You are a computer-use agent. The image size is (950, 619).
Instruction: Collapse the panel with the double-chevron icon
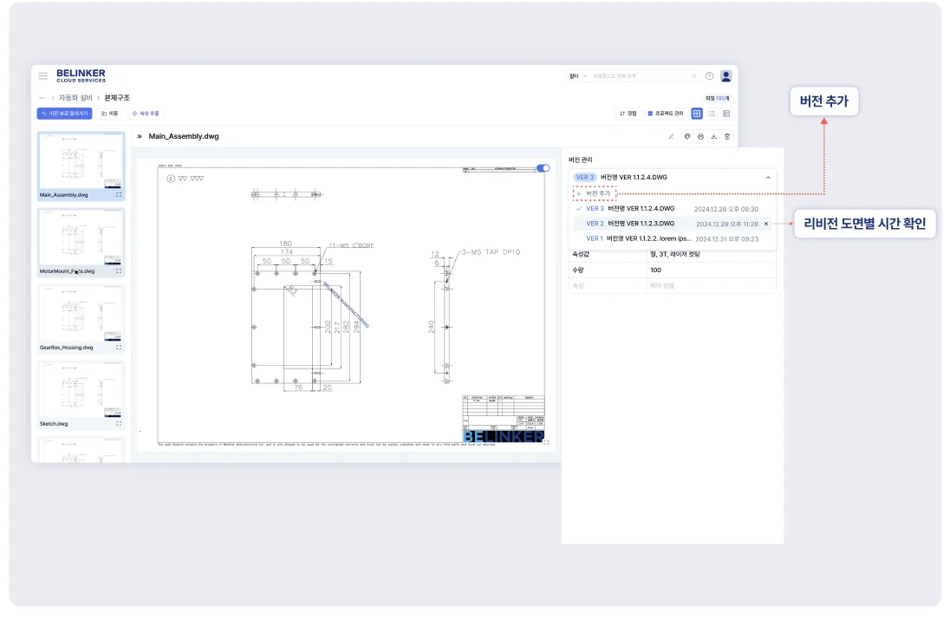(140, 136)
